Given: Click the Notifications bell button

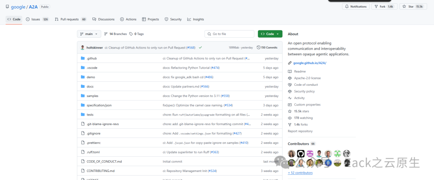Looking at the screenshot, I should pos(356,6).
